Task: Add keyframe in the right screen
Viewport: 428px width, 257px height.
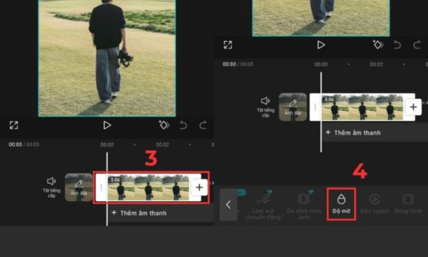Action: pyautogui.click(x=378, y=45)
